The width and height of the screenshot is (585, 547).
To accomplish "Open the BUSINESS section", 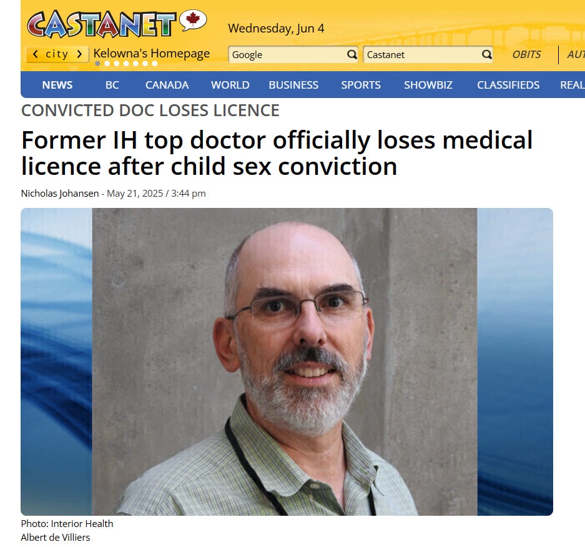I will point(293,85).
